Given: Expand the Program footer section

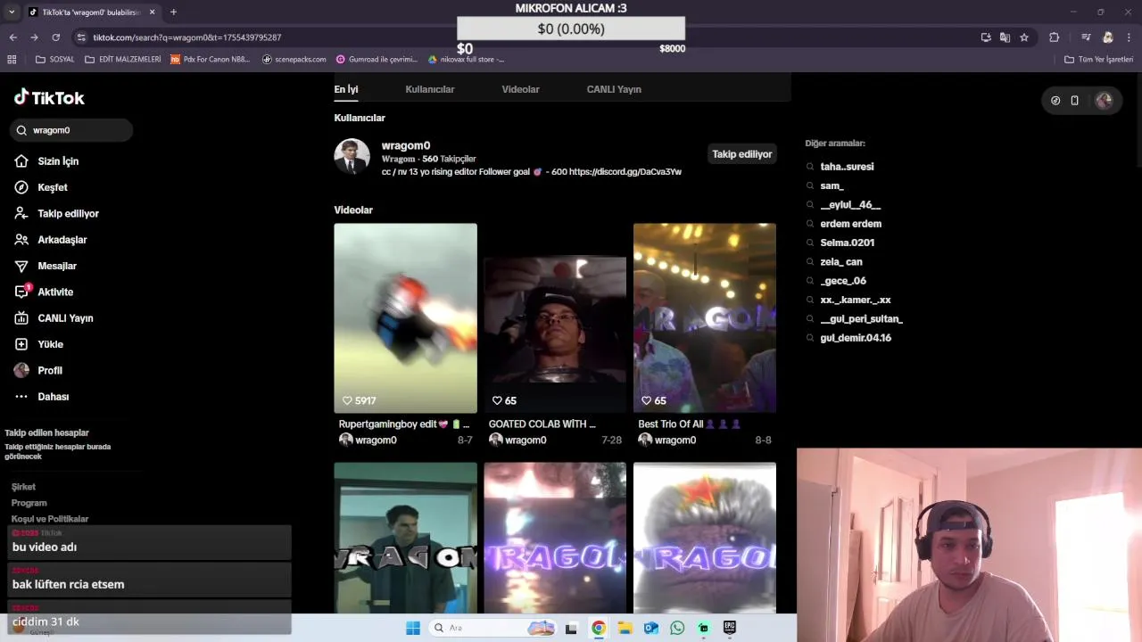Looking at the screenshot, I should [x=29, y=503].
